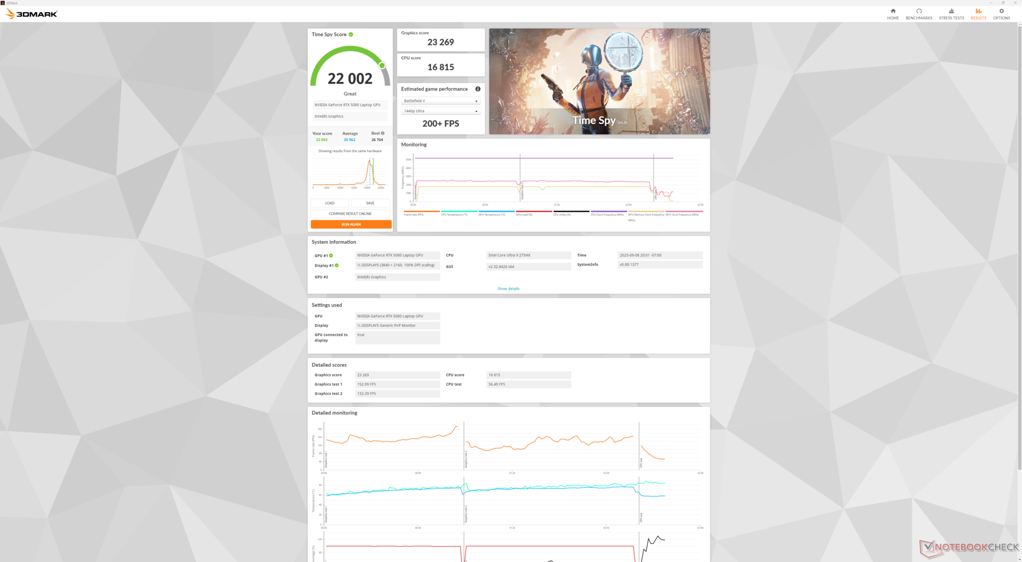Click CPU test value 56.49 FPS

pyautogui.click(x=529, y=384)
